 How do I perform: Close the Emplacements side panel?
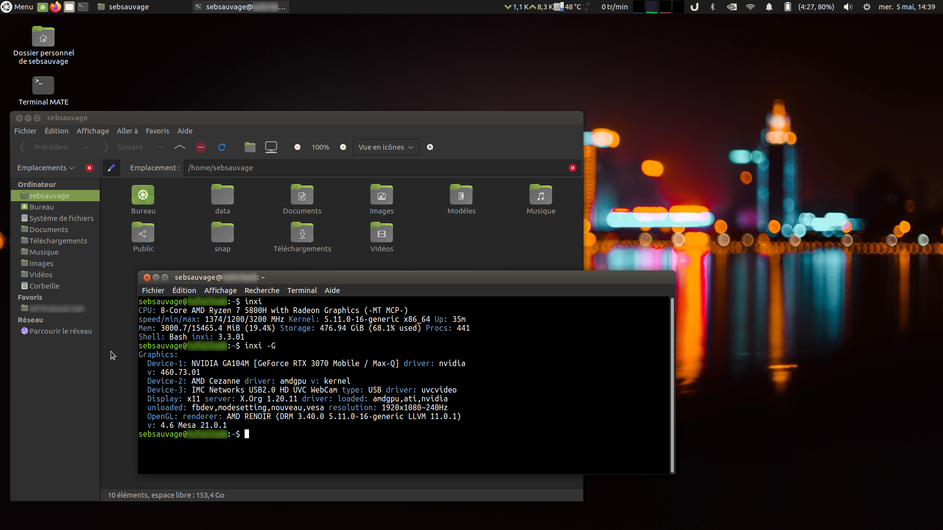89,168
